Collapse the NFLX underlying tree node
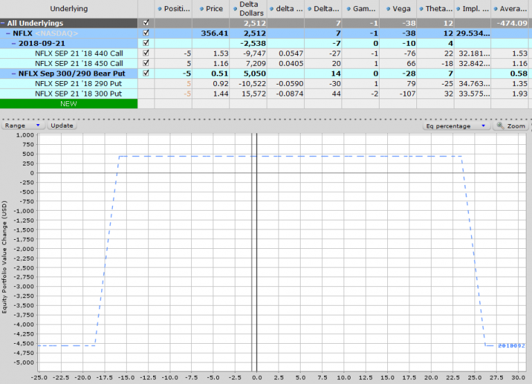532x384 pixels. (8, 33)
